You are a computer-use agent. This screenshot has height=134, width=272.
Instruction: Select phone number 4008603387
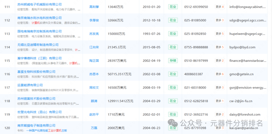193,74
